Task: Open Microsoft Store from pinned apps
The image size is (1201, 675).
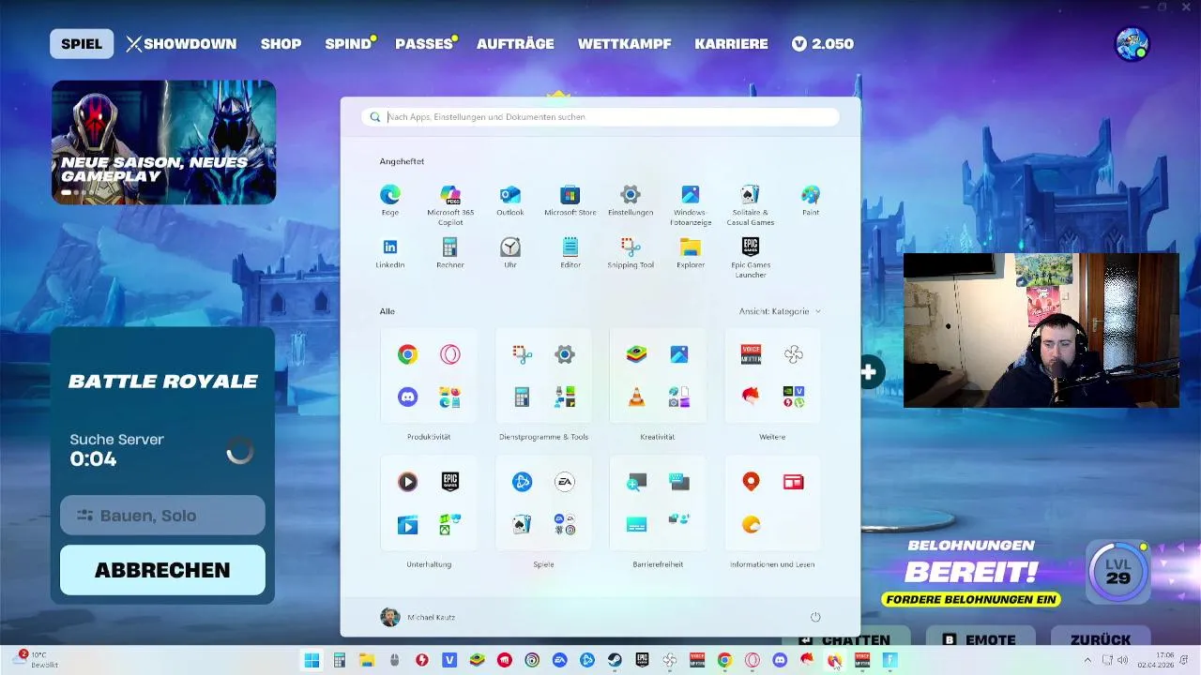Action: click(570, 201)
